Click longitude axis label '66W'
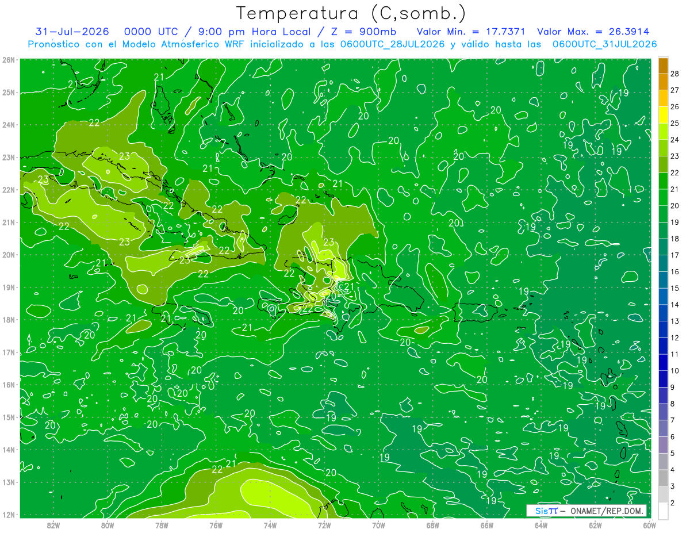 [487, 525]
